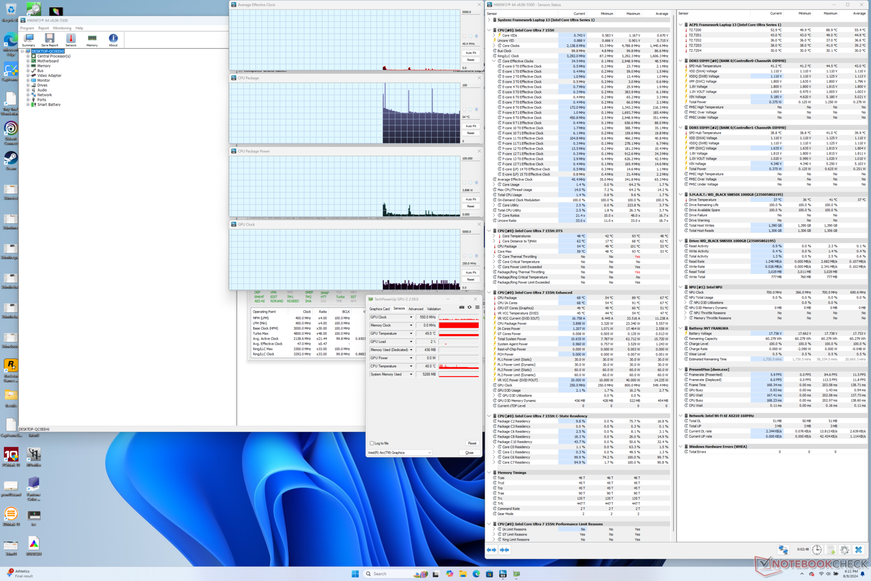The width and height of the screenshot is (871, 581).
Task: Open the Intel(R) Arc(TM) Graphics dropdown
Action: (400, 453)
